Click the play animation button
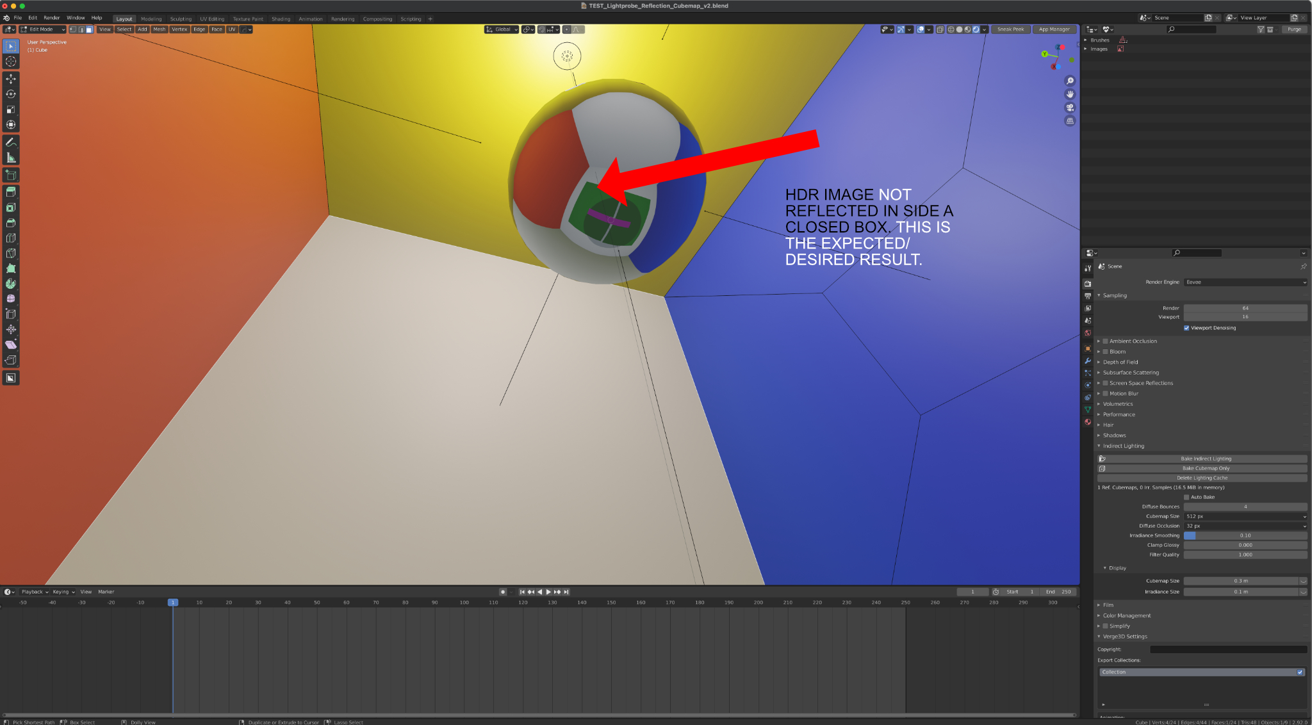The height and width of the screenshot is (725, 1312). (548, 592)
